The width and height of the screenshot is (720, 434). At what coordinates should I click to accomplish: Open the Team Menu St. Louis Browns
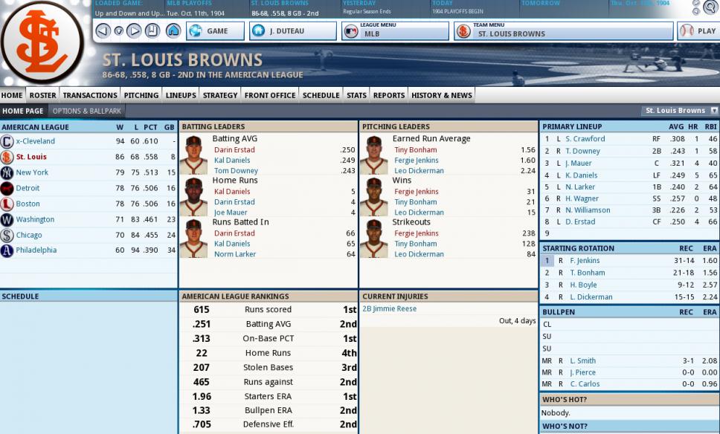[x=563, y=30]
